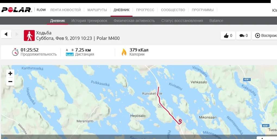The height and width of the screenshot is (139, 277).
Task: Like the workout with thumbs-up icon
Action: point(228,35)
